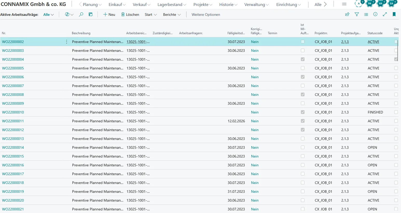Create a new work order with Neu
401x213 pixels.
click(x=109, y=15)
